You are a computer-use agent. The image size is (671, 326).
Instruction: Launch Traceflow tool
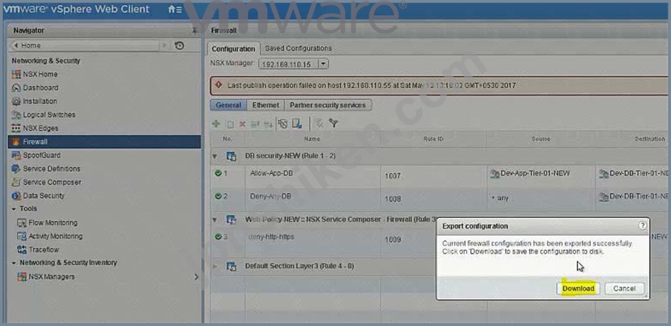click(43, 250)
